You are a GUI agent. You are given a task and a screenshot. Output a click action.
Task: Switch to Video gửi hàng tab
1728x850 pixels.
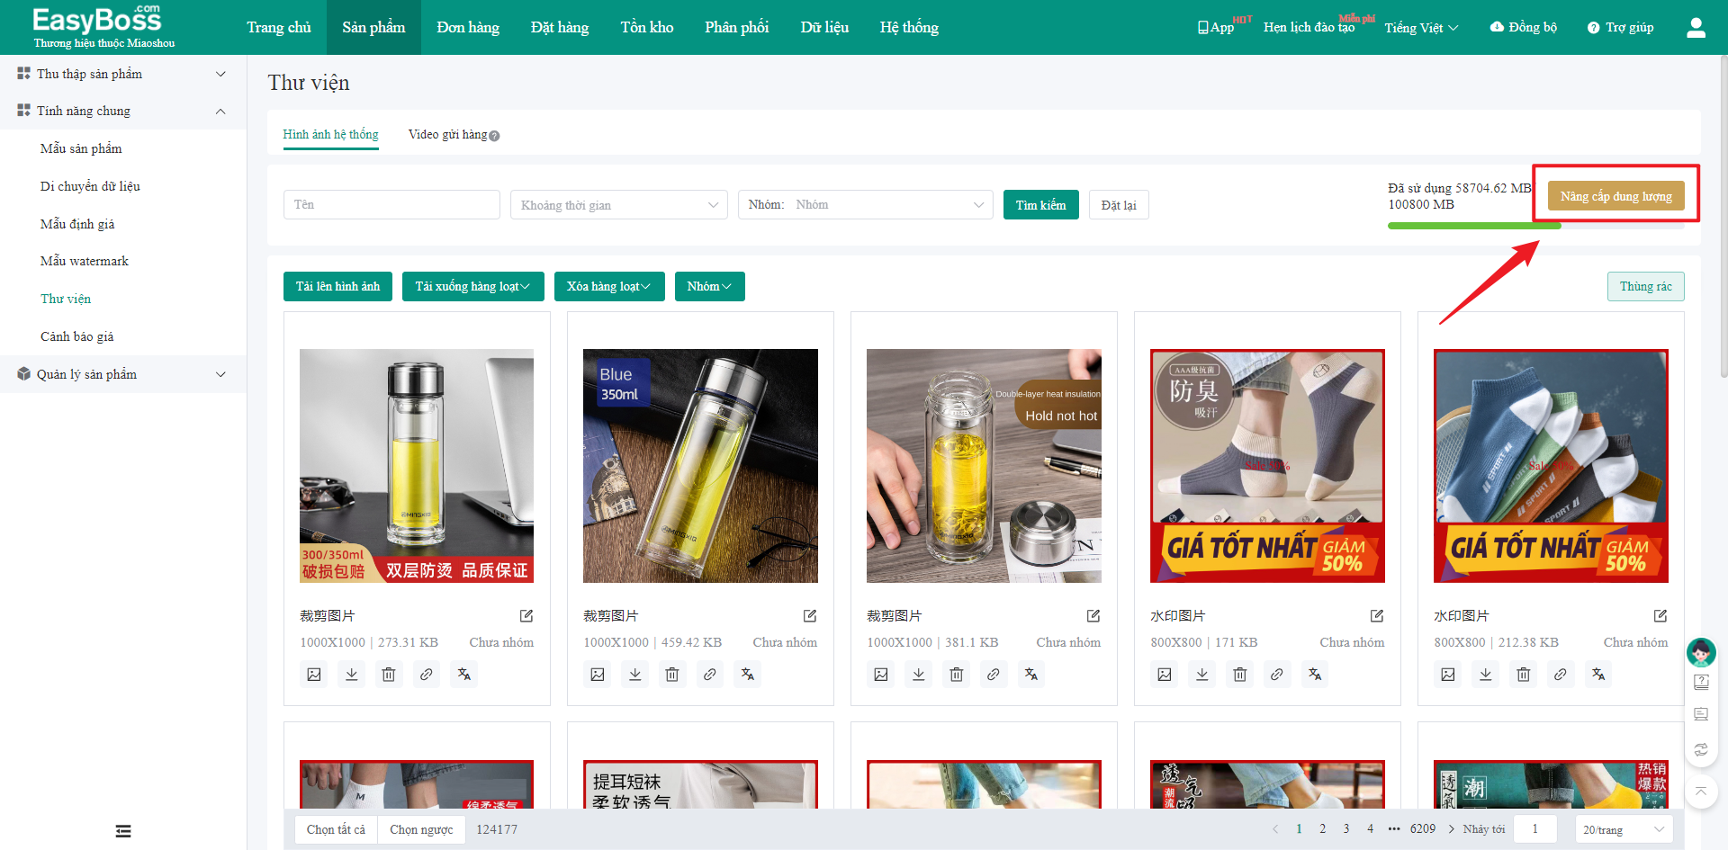[447, 135]
